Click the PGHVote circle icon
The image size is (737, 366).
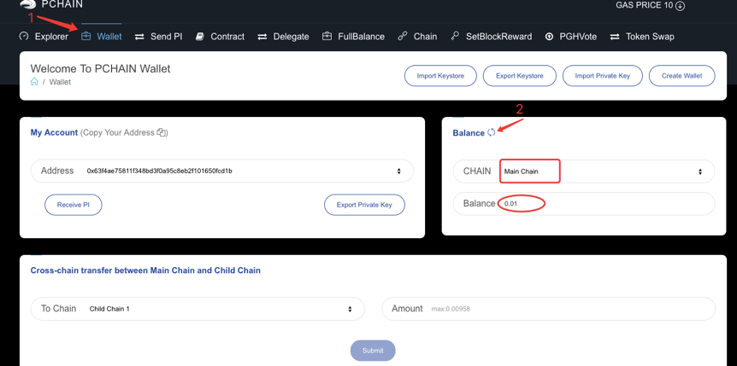[x=549, y=37]
